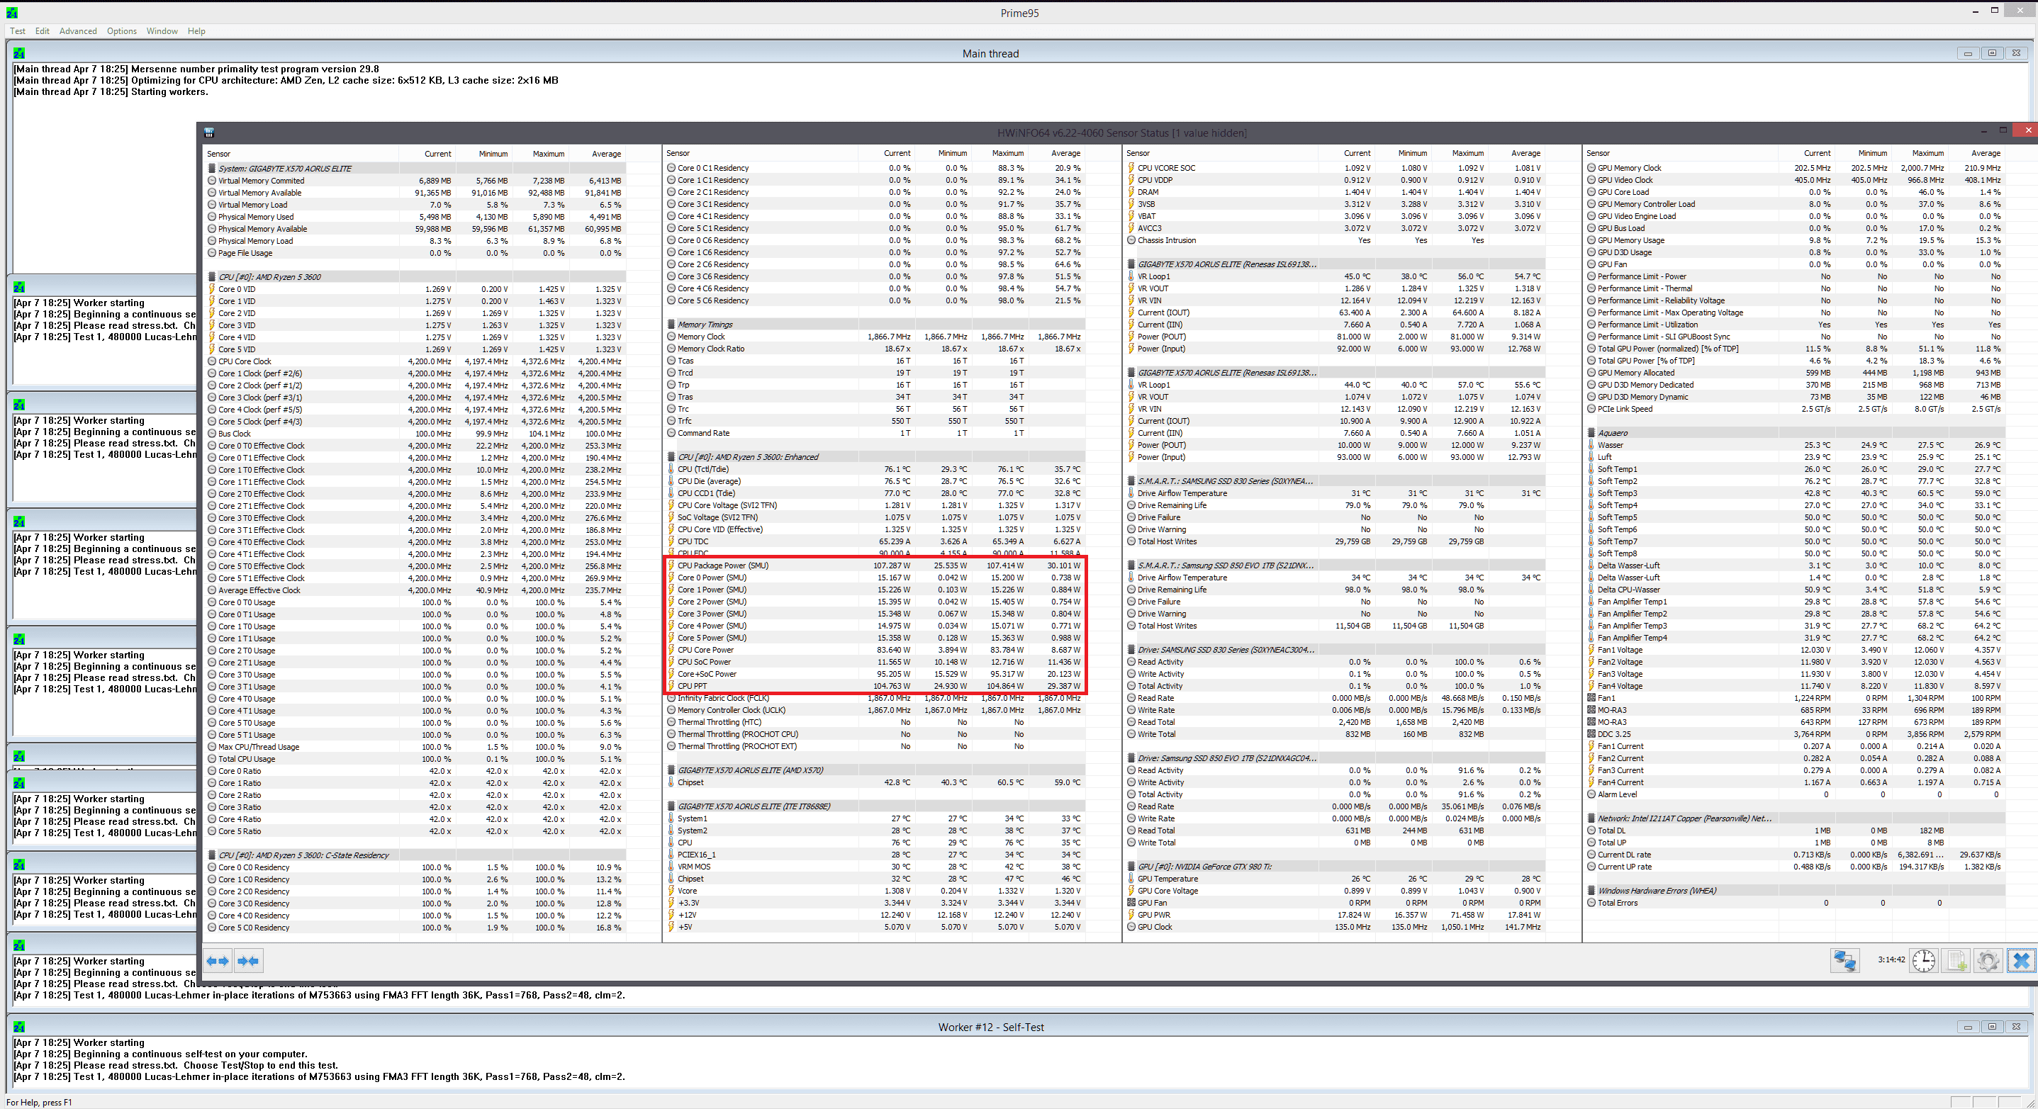Select the CPU SoC Power row
This screenshot has height=1109, width=2038.
click(874, 662)
